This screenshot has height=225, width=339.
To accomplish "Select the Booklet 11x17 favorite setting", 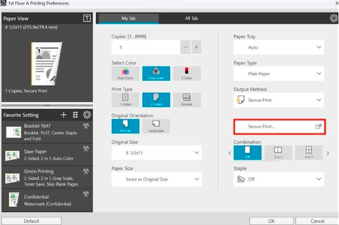I will pyautogui.click(x=47, y=132).
